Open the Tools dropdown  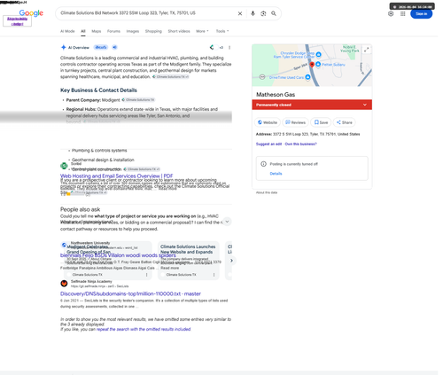[222, 31]
